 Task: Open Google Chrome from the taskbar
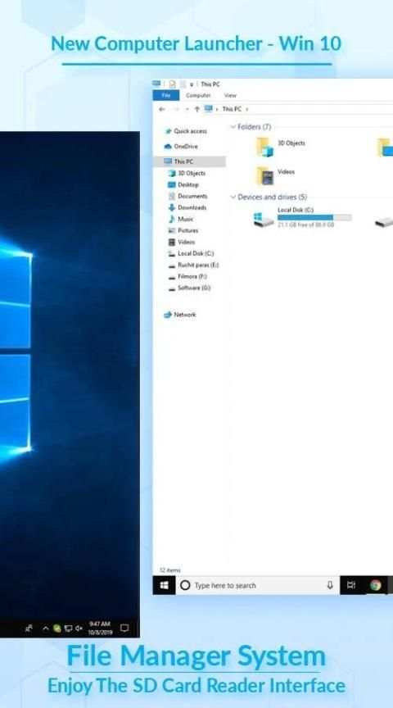click(x=376, y=585)
